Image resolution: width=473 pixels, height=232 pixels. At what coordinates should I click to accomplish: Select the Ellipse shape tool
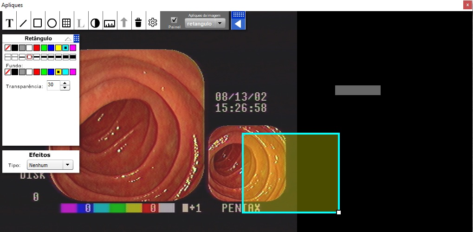[52, 23]
